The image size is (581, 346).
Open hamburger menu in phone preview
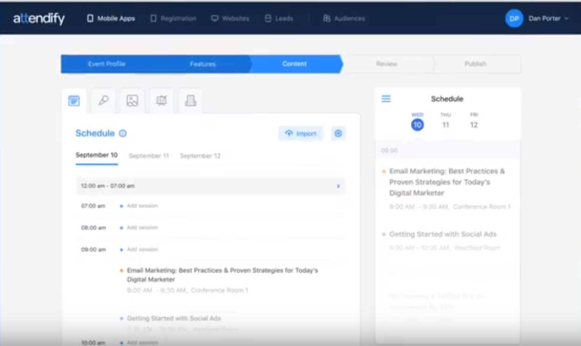click(x=386, y=99)
